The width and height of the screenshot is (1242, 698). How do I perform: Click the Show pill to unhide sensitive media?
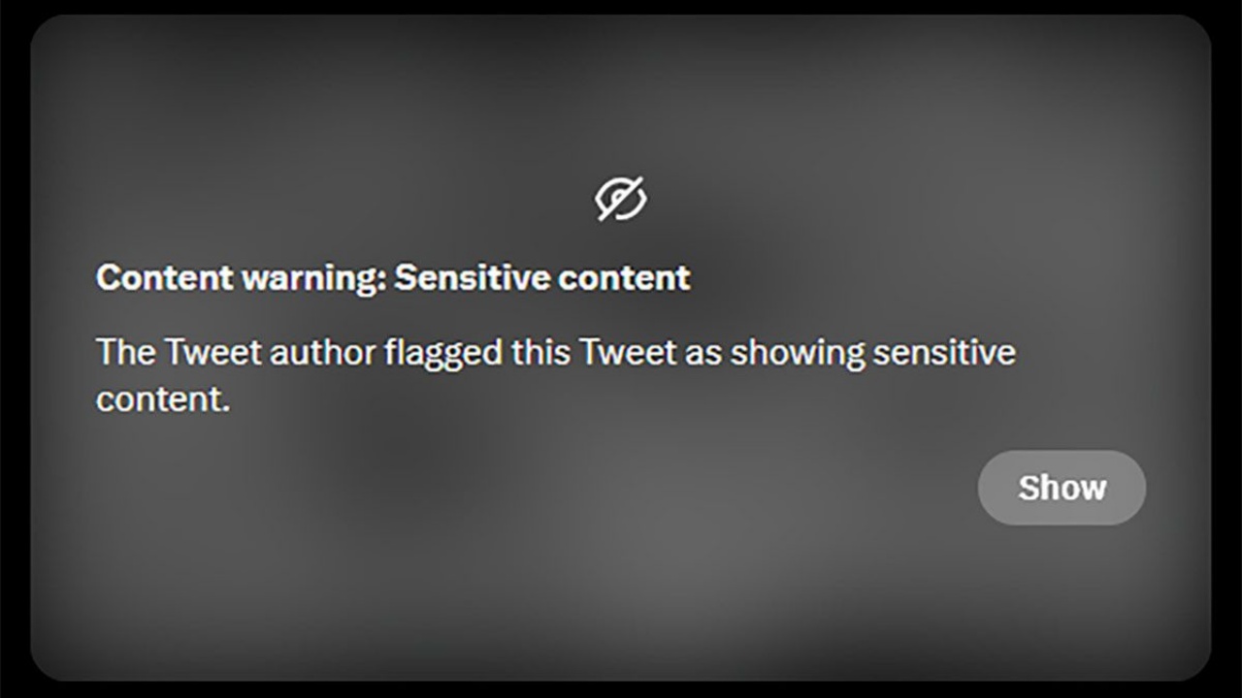[x=1062, y=488]
